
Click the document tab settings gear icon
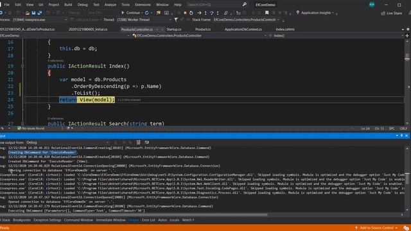pyautogui.click(x=408, y=30)
